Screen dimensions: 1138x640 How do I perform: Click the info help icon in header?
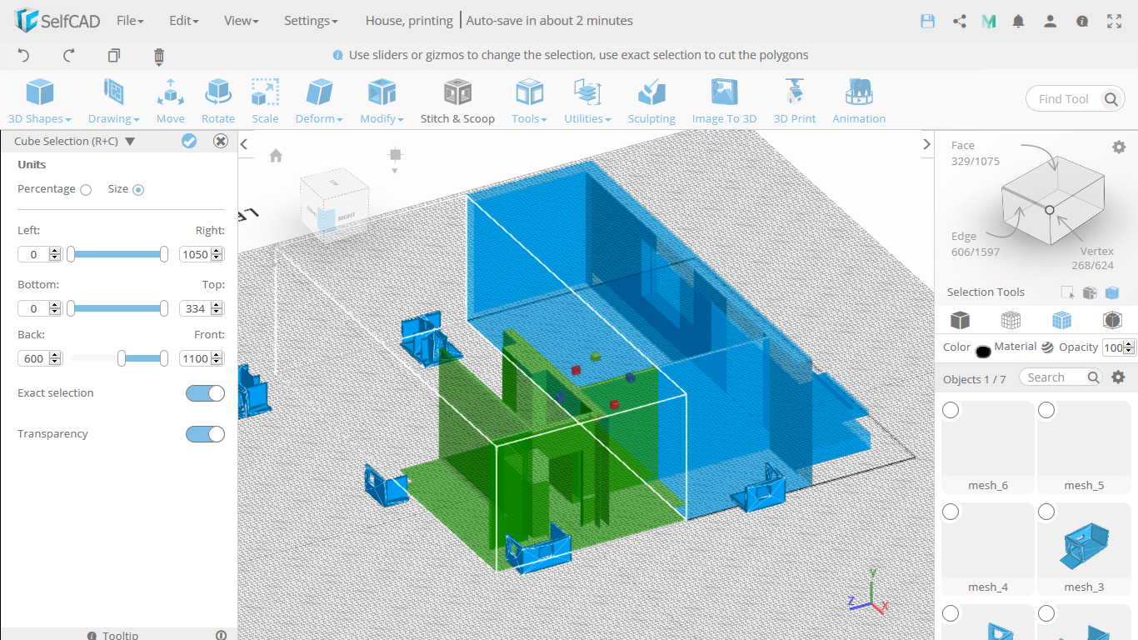[1082, 21]
